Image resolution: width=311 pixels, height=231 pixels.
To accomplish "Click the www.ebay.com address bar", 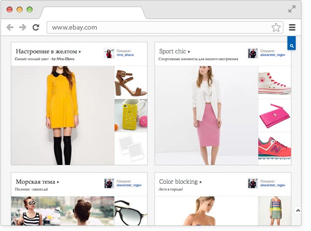I will (x=165, y=28).
